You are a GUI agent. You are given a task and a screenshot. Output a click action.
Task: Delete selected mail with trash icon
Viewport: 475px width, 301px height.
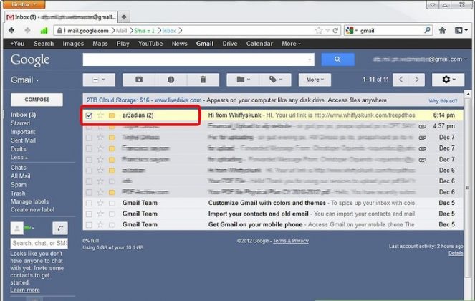tap(203, 80)
